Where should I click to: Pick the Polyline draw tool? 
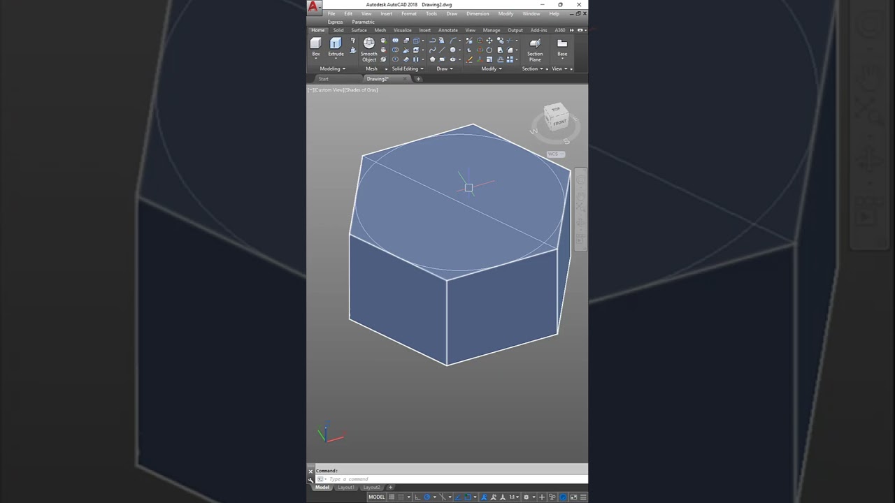click(x=432, y=41)
